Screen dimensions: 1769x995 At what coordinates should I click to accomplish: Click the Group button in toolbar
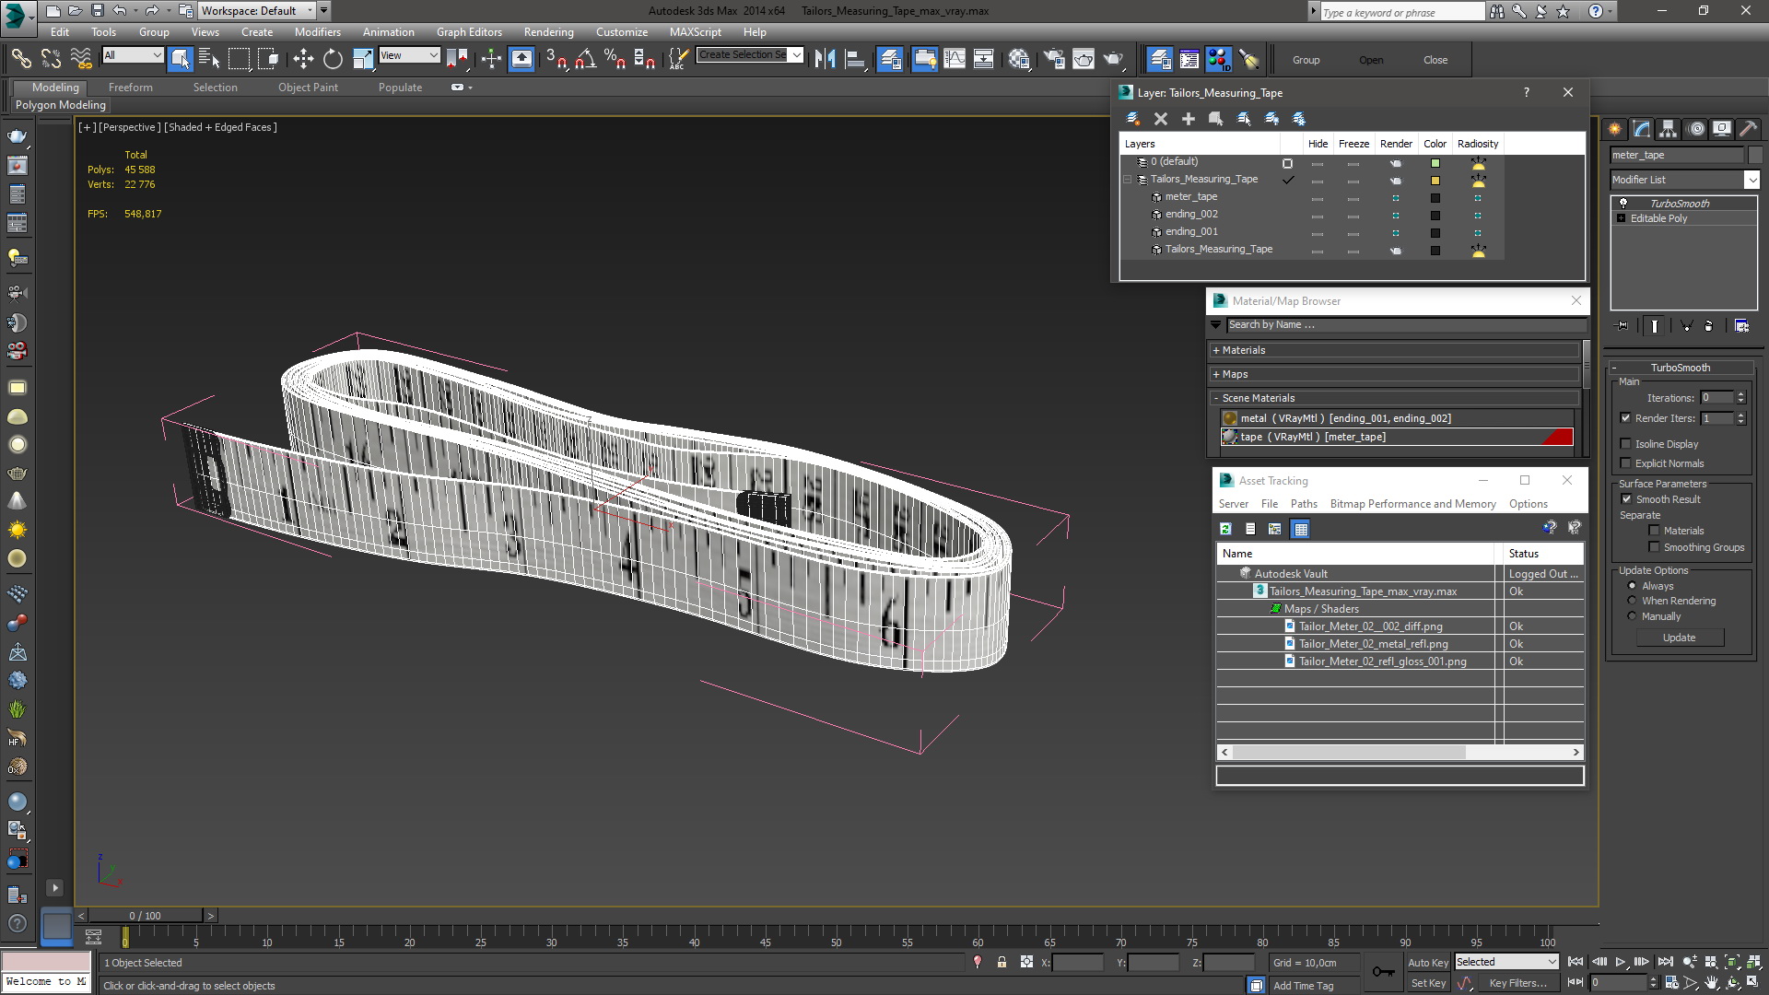point(1306,60)
